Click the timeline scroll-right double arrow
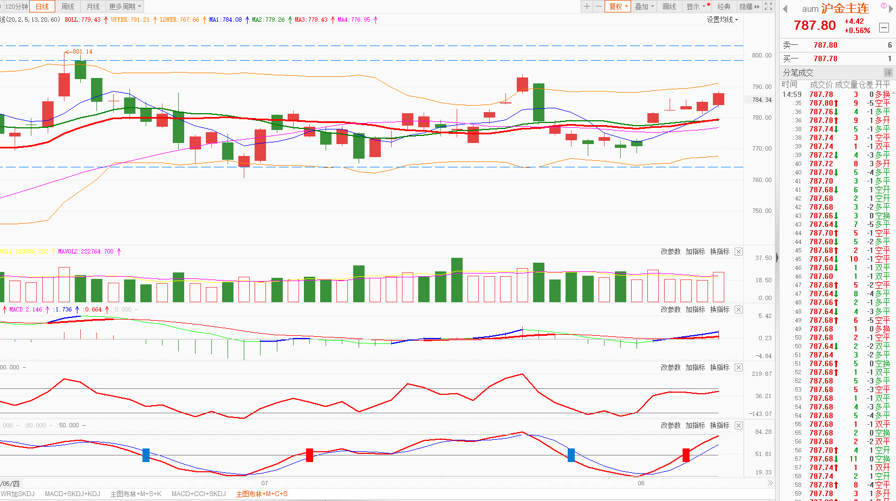This screenshot has height=501, width=896. (x=770, y=483)
